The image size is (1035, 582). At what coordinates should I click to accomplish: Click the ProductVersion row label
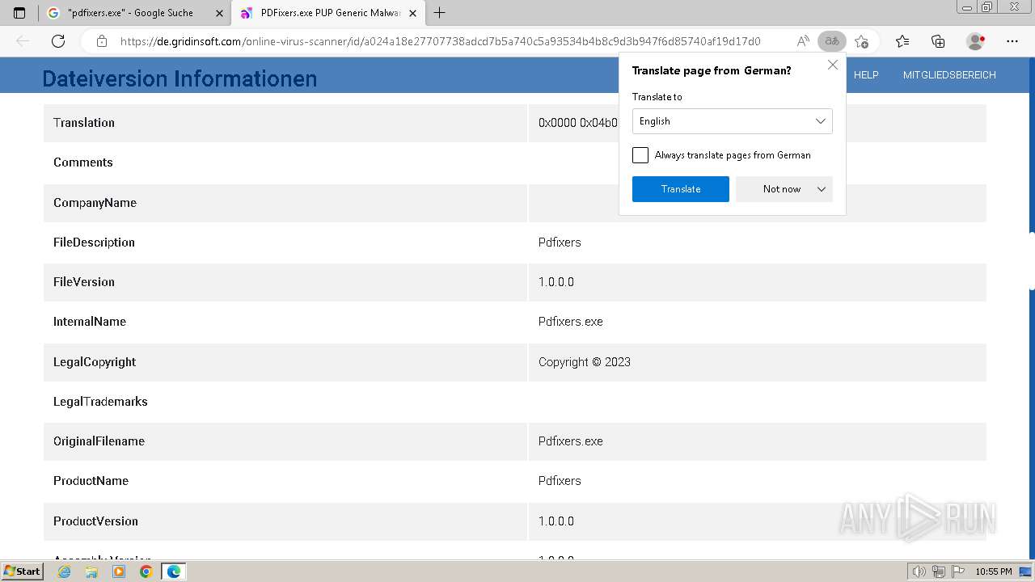pyautogui.click(x=95, y=521)
